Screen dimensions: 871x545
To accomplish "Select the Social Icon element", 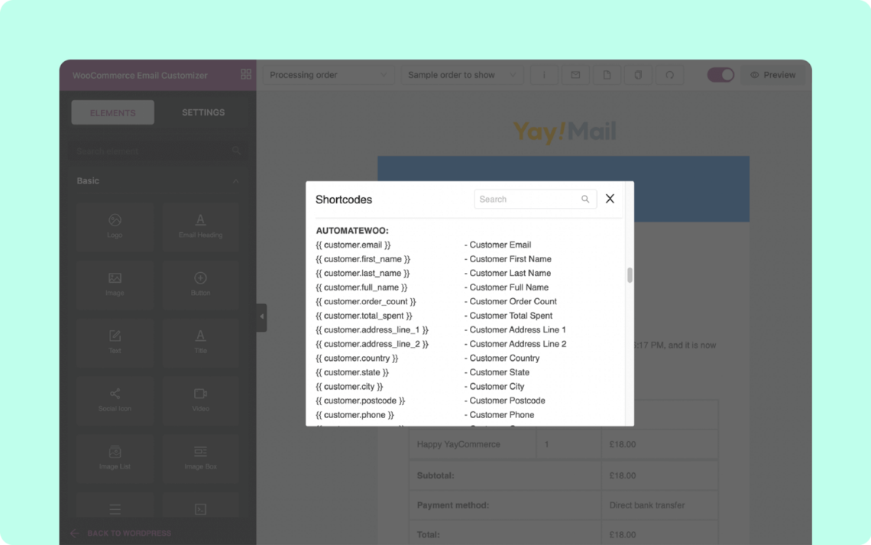I will 115,400.
